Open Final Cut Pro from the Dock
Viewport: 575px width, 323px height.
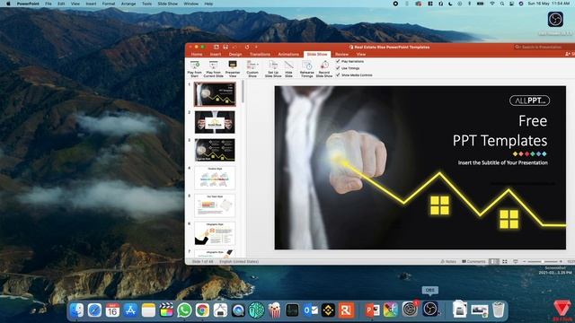point(166,310)
